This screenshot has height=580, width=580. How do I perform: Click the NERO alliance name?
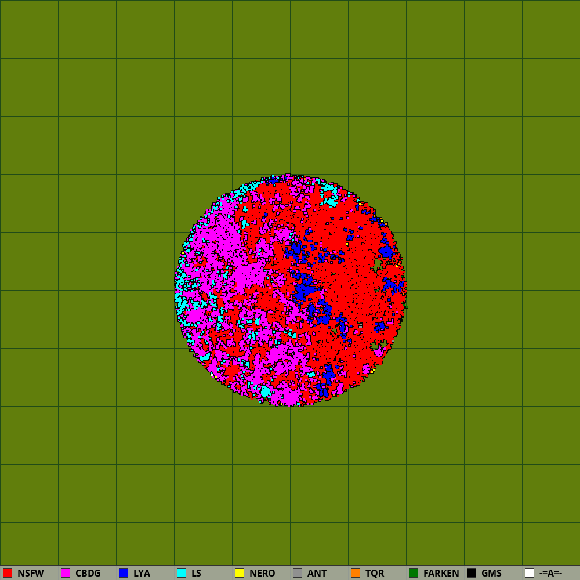262,573
